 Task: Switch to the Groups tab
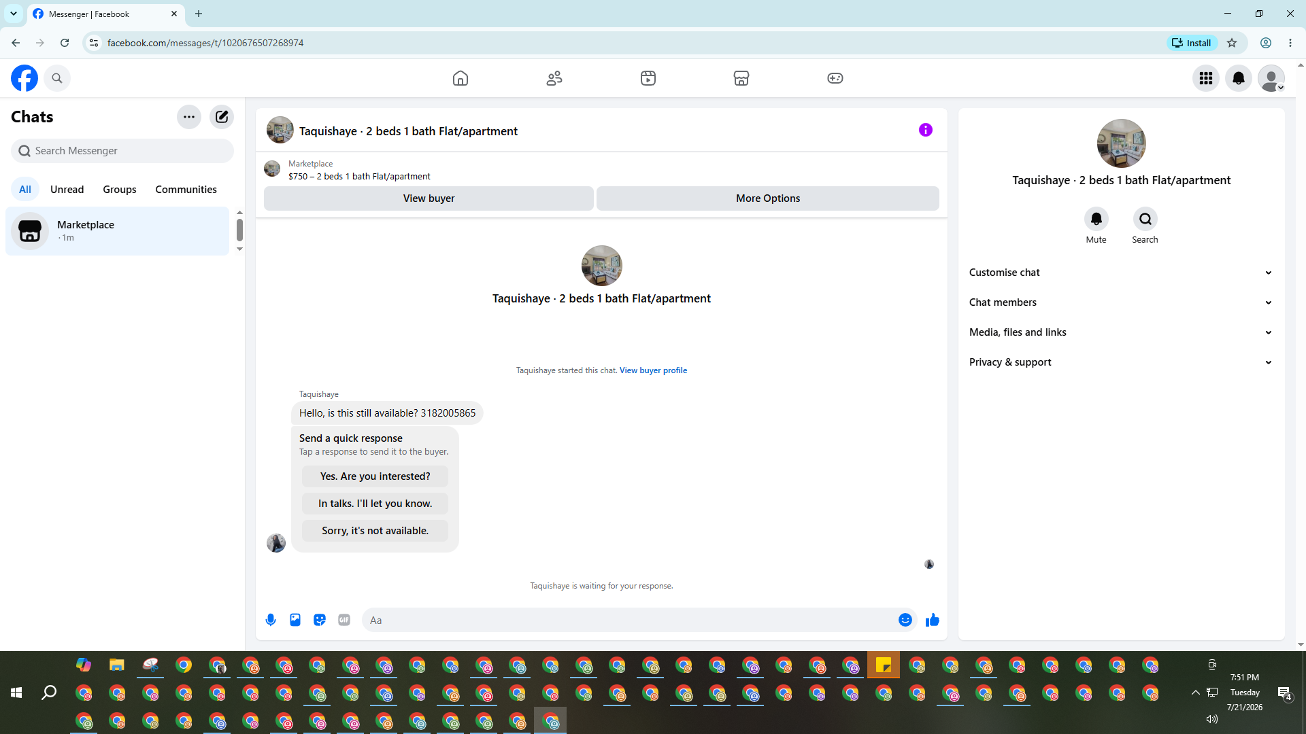pyautogui.click(x=120, y=190)
